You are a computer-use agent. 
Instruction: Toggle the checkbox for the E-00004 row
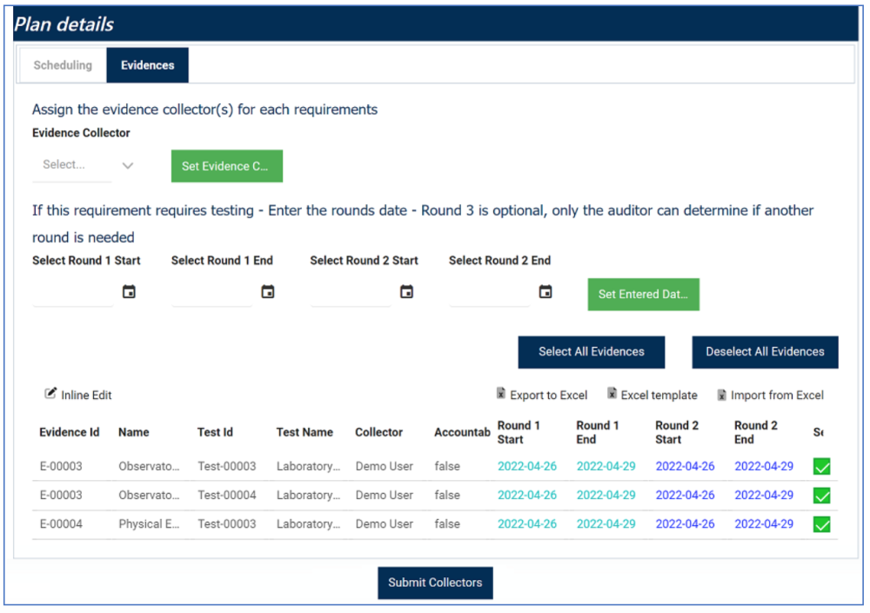pos(821,524)
